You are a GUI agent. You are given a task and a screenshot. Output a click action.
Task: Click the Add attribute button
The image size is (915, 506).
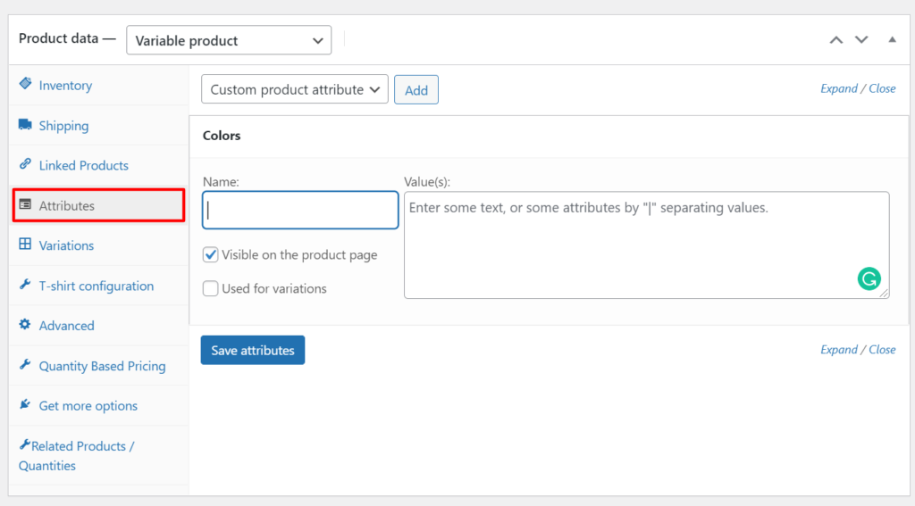pyautogui.click(x=416, y=90)
